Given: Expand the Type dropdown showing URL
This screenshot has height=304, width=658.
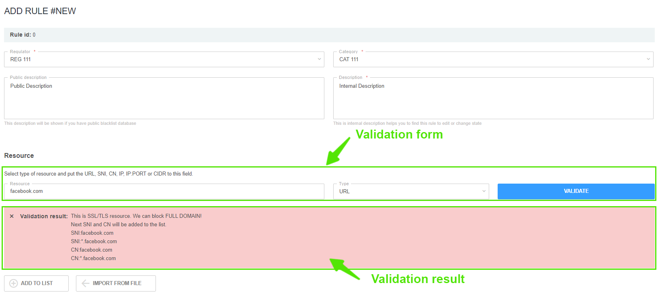Looking at the screenshot, I should tap(484, 191).
